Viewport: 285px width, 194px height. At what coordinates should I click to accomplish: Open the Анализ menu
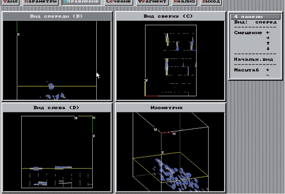184,2
